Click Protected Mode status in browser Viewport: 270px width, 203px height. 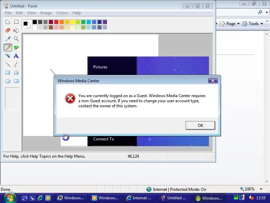(x=180, y=189)
